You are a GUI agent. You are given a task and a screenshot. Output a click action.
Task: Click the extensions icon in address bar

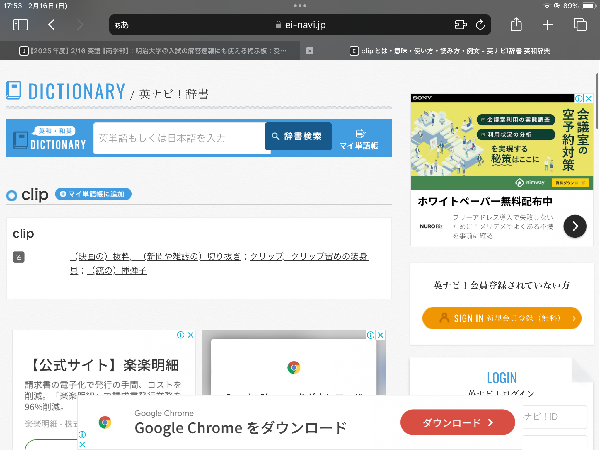[461, 25]
